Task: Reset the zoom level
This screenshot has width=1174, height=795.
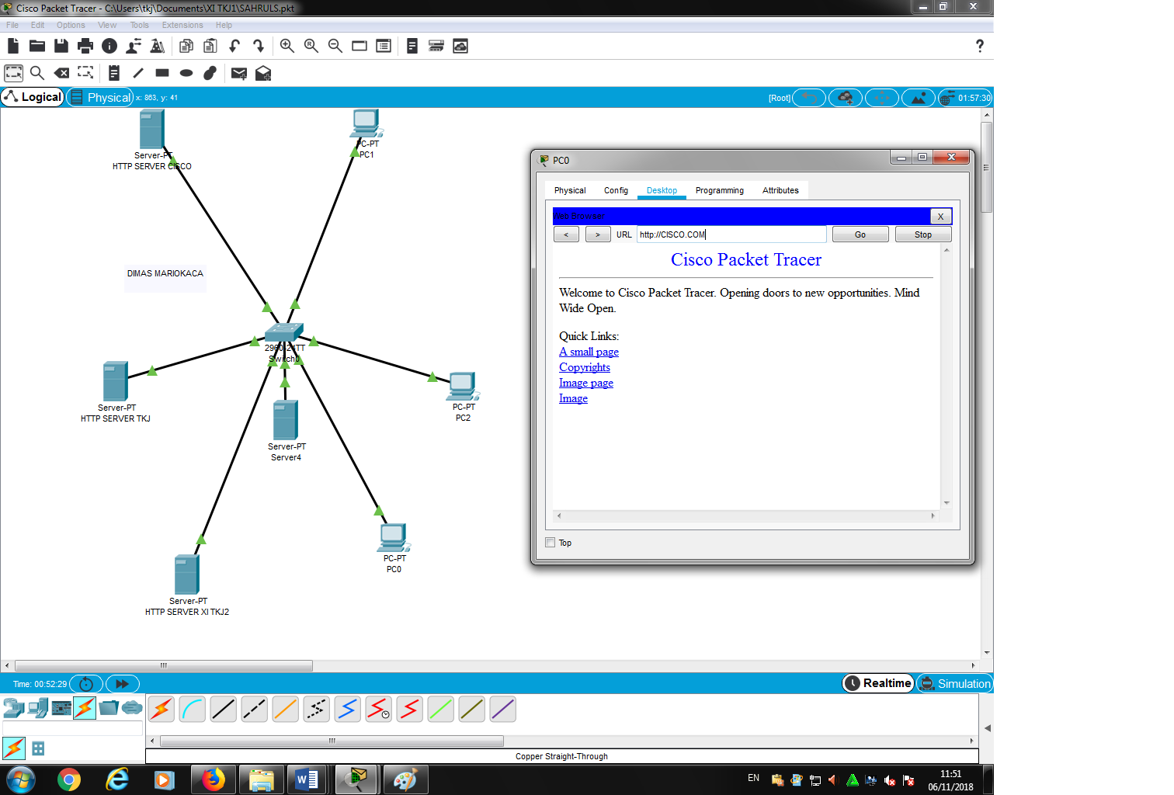Action: (311, 46)
